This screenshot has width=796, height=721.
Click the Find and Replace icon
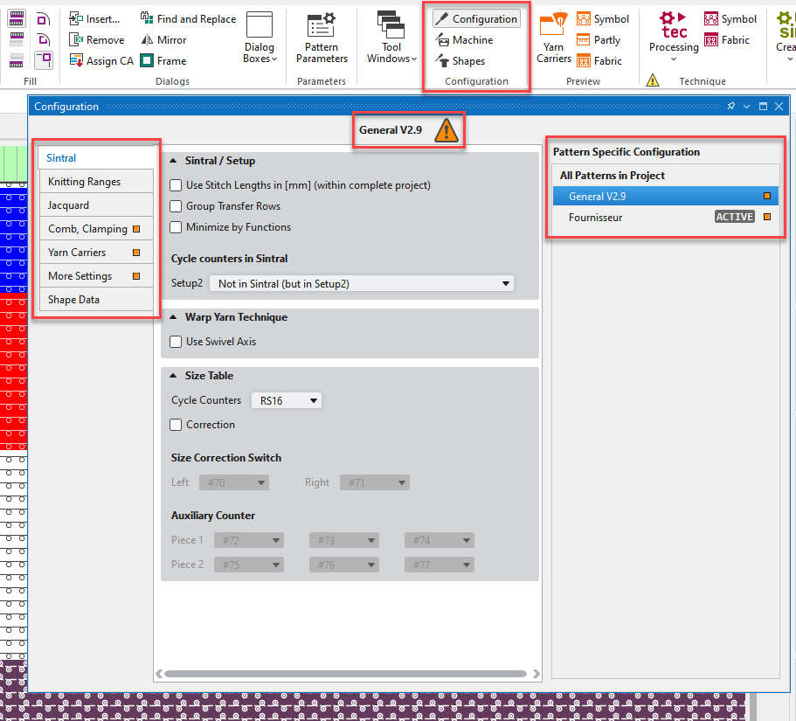(x=147, y=18)
